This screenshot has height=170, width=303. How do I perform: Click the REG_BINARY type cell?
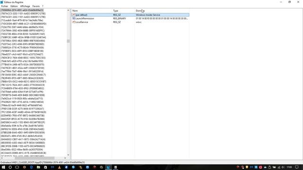point(119,18)
